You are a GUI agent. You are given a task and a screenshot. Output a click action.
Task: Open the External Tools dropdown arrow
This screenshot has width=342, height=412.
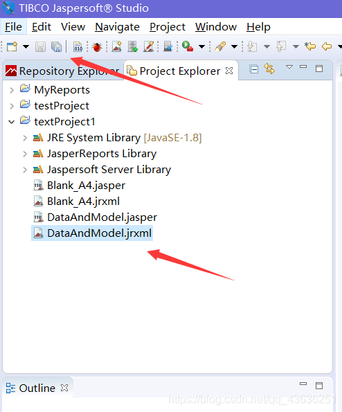tap(201, 47)
